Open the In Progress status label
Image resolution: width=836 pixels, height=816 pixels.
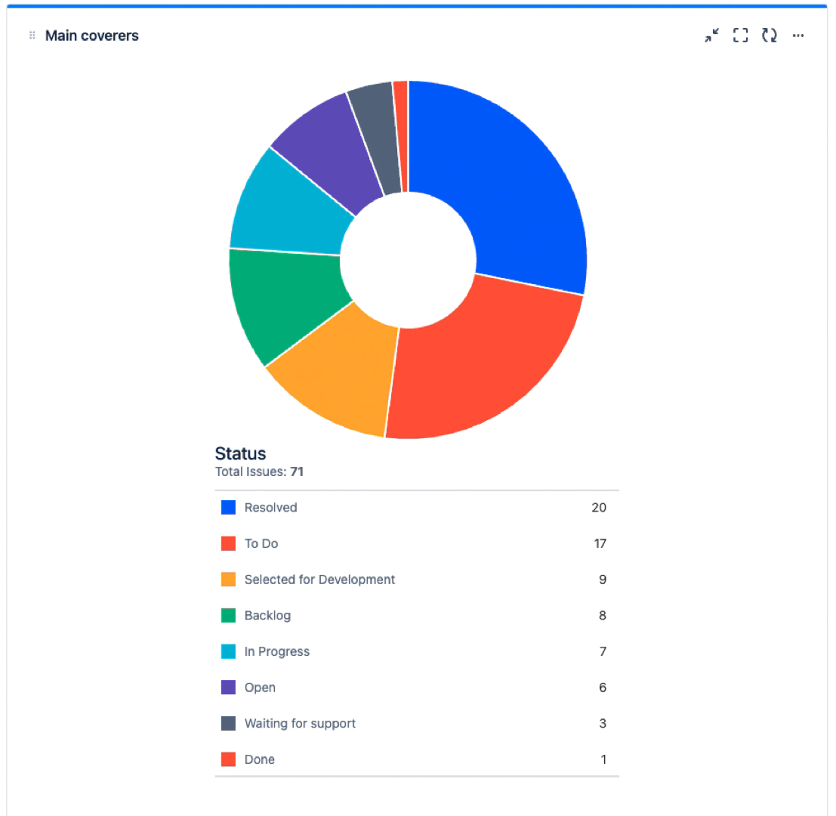click(276, 651)
